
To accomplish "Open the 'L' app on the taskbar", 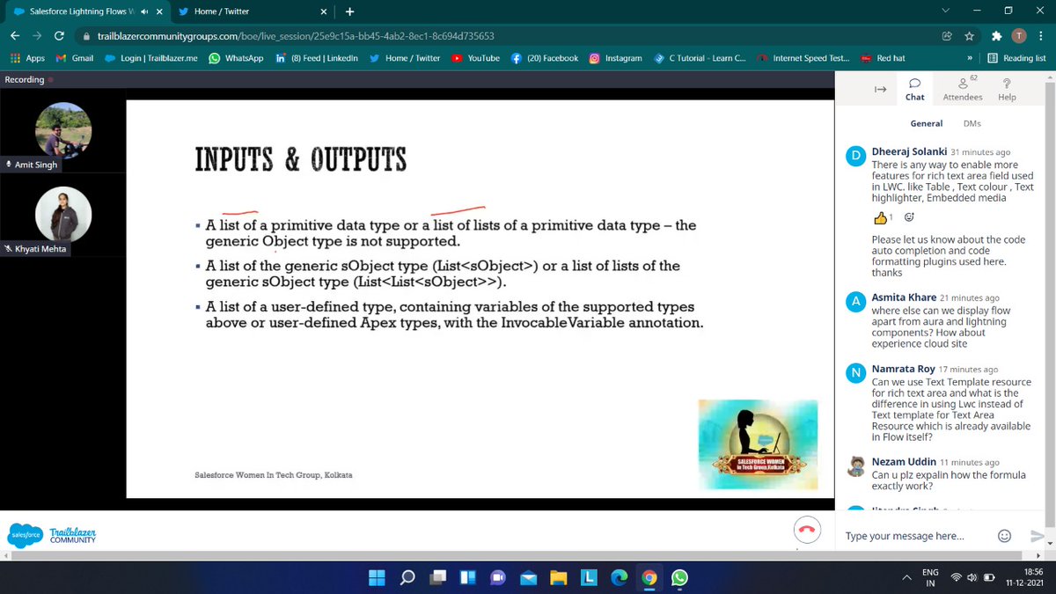I will (588, 577).
